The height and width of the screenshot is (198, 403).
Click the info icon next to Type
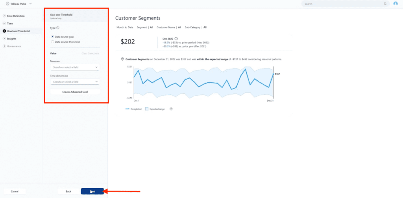(58, 28)
